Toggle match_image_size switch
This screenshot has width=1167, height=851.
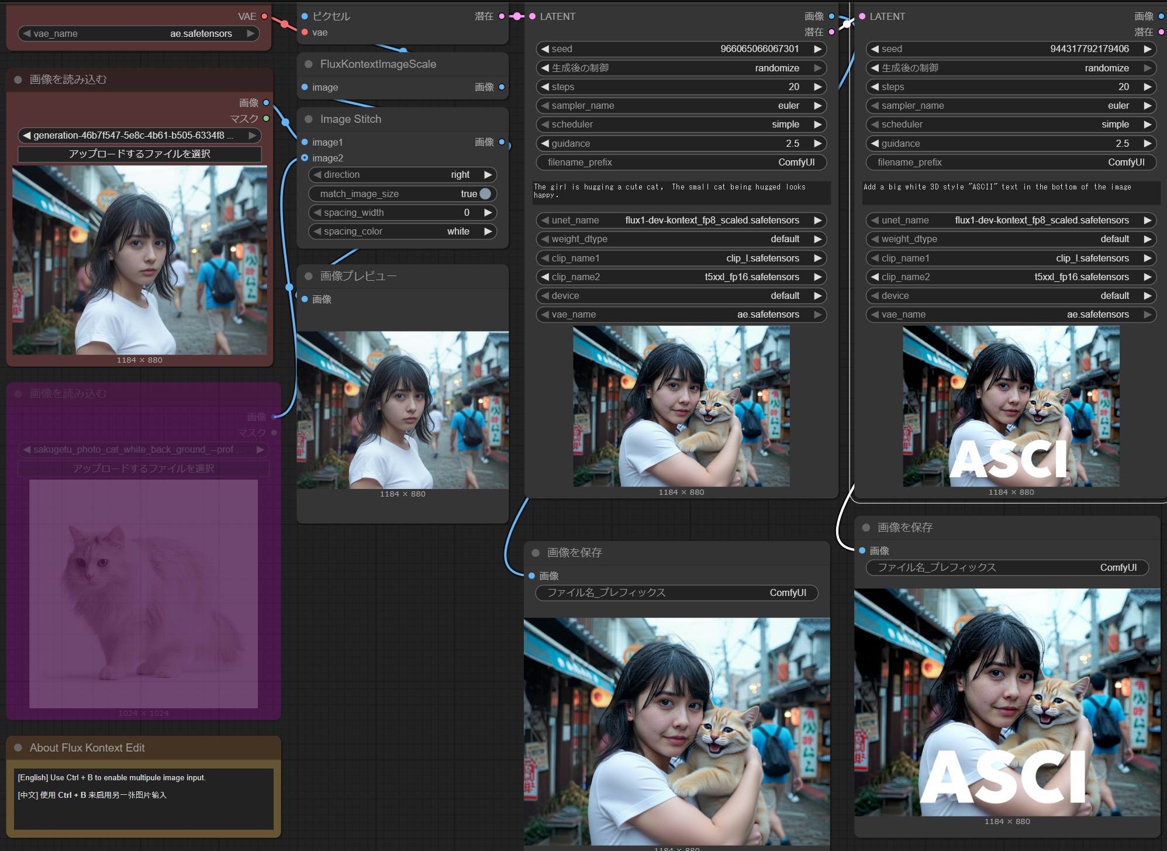tap(485, 194)
